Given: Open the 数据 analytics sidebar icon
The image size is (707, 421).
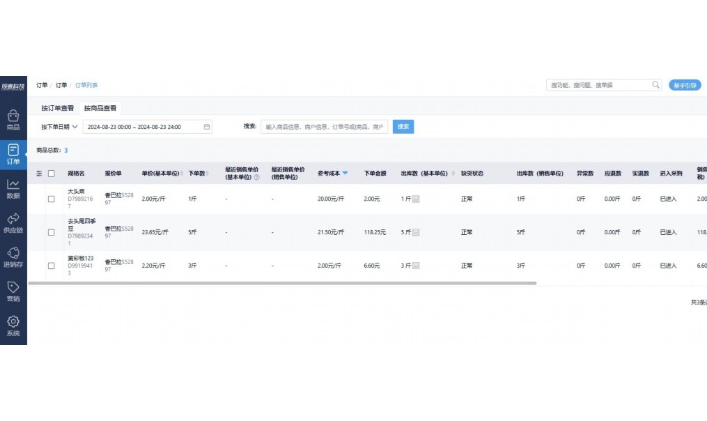Looking at the screenshot, I should coord(13,188).
